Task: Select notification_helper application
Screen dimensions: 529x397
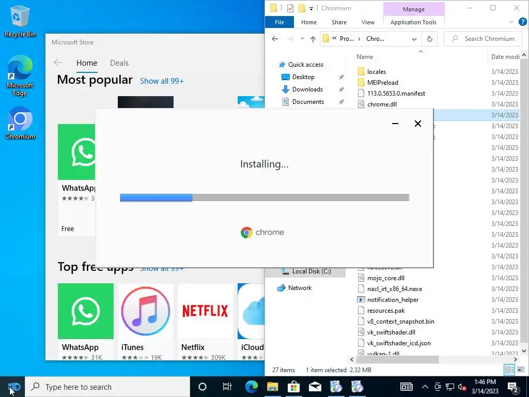Action: pos(393,300)
